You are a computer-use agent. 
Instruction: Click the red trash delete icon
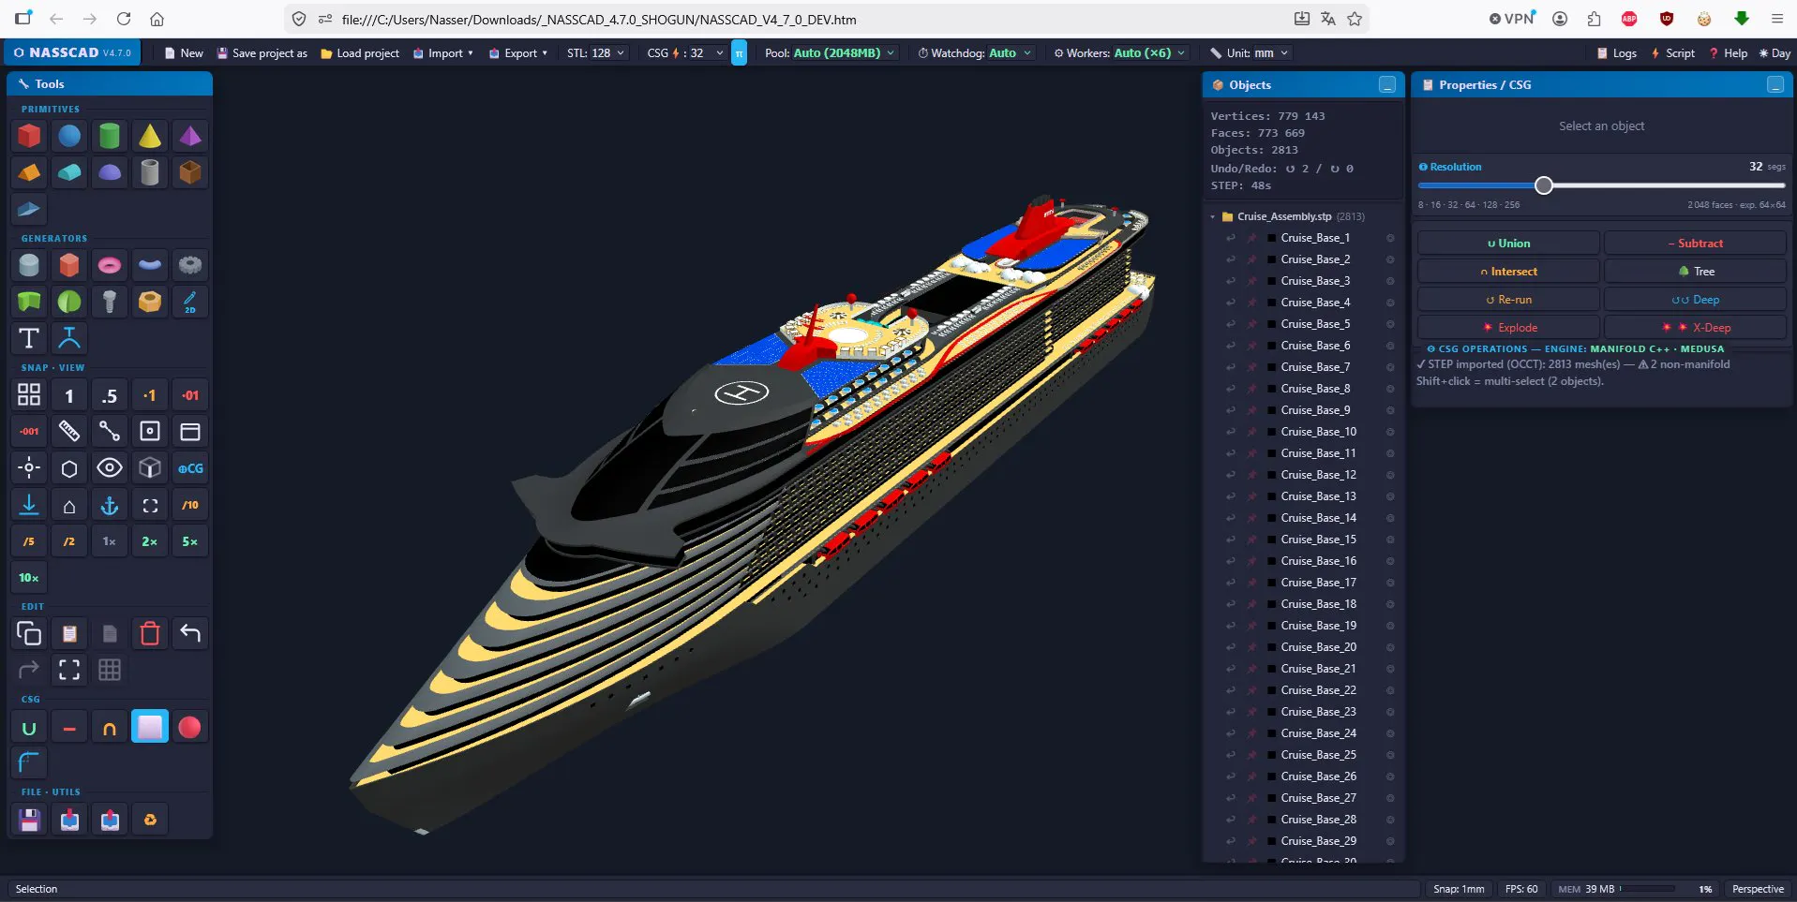150,633
